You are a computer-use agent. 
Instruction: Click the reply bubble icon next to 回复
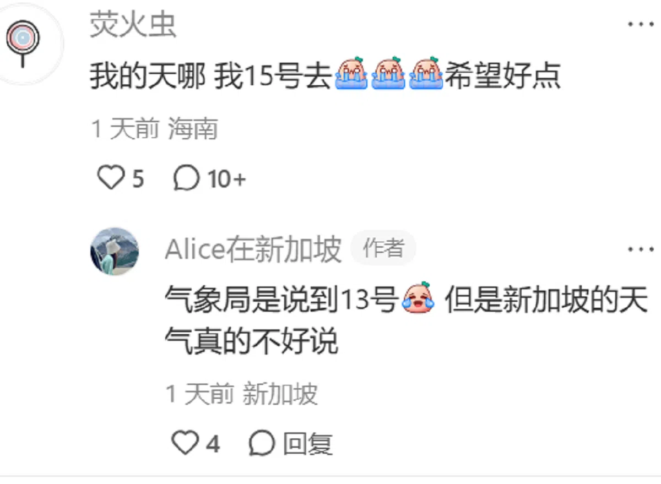(x=262, y=444)
